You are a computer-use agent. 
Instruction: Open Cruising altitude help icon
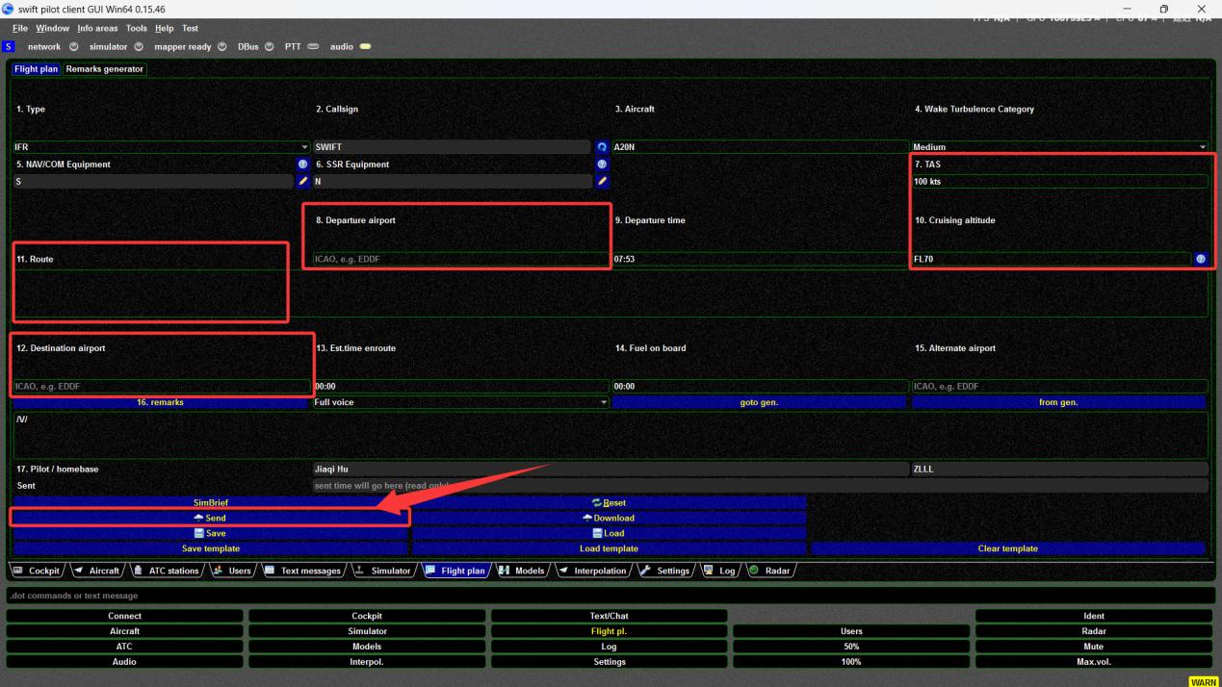point(1201,259)
